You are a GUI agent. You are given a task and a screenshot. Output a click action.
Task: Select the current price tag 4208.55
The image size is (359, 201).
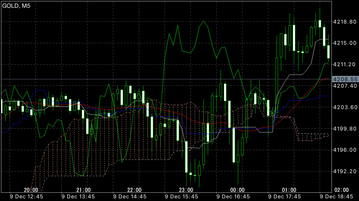tap(345, 79)
